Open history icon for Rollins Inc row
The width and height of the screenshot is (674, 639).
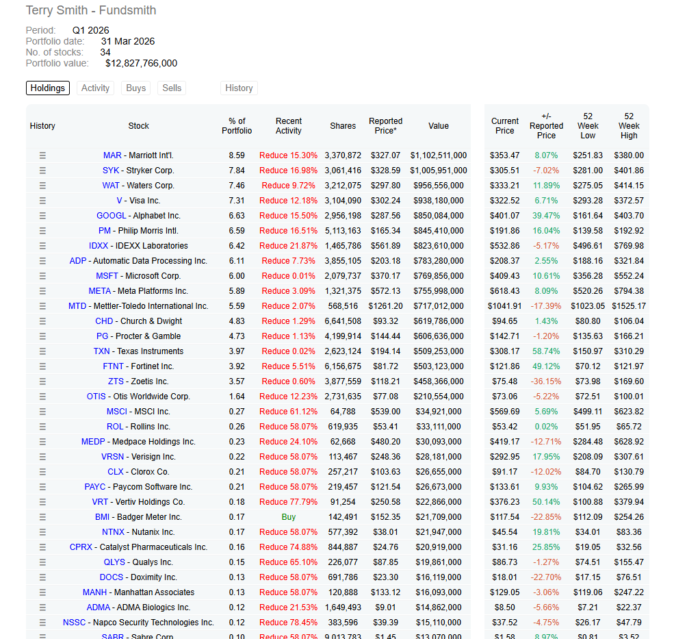point(42,427)
